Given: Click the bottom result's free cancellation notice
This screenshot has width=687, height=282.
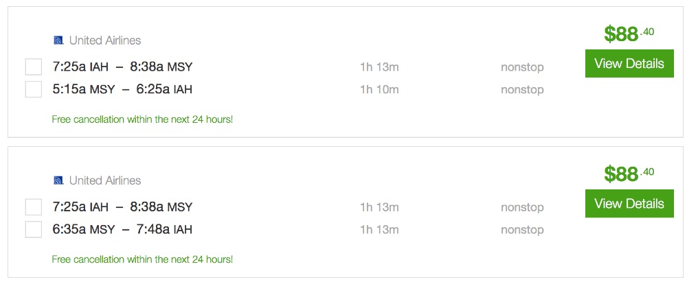Looking at the screenshot, I should pos(142,259).
